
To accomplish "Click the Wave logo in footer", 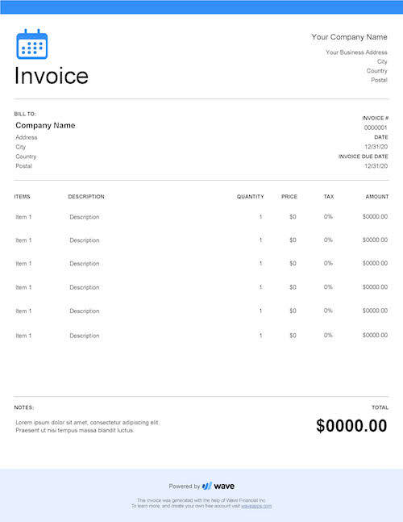I will point(218,486).
